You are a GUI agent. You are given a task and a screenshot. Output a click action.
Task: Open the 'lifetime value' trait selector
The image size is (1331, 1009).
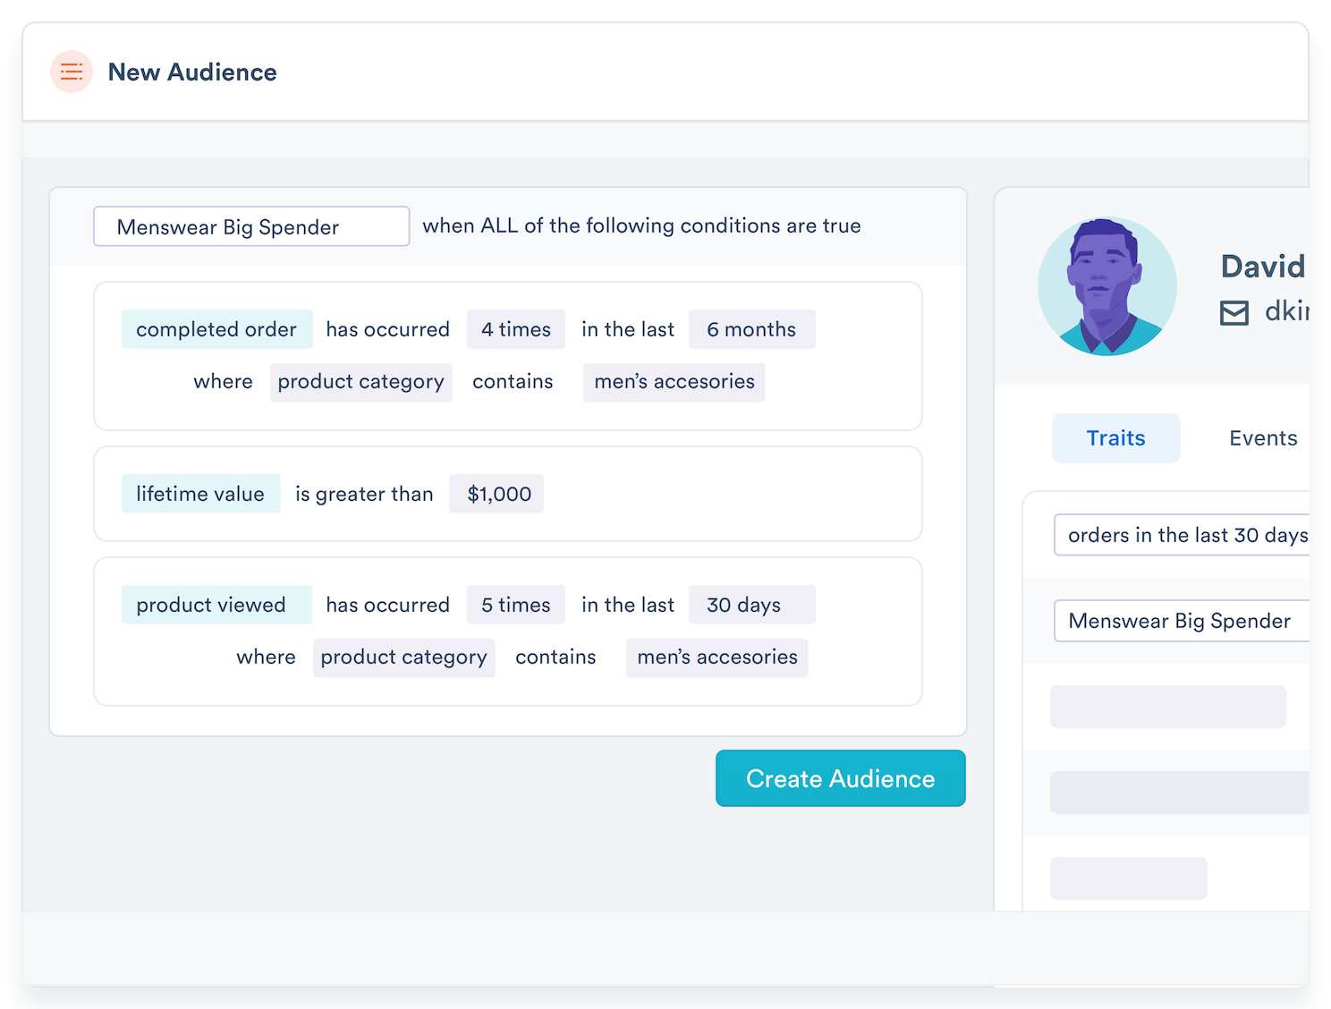[x=200, y=494]
